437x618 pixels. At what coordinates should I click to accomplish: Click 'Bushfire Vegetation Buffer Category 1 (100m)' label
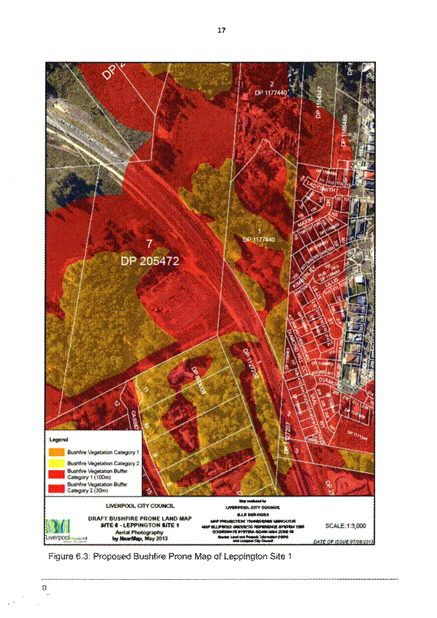click(x=97, y=474)
